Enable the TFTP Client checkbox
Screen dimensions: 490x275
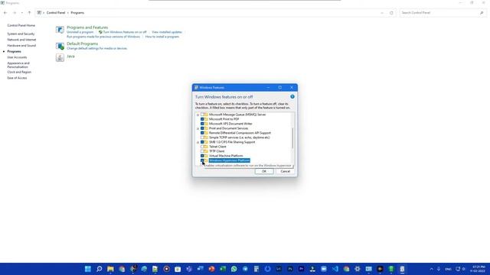point(202,151)
